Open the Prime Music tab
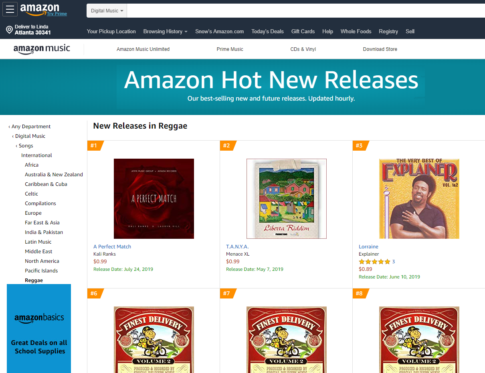This screenshot has width=485, height=373. [x=230, y=49]
